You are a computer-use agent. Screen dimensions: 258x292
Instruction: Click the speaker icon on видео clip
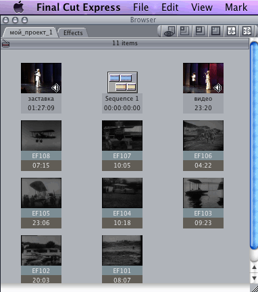point(217,88)
